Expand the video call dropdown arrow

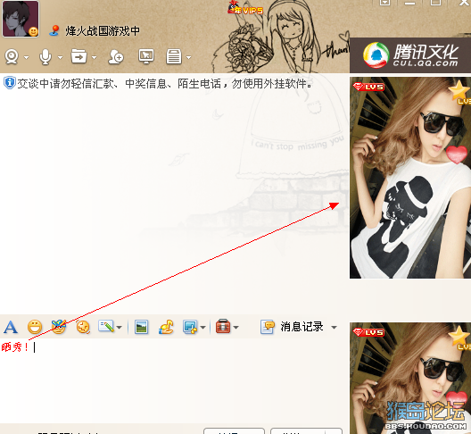[x=27, y=57]
